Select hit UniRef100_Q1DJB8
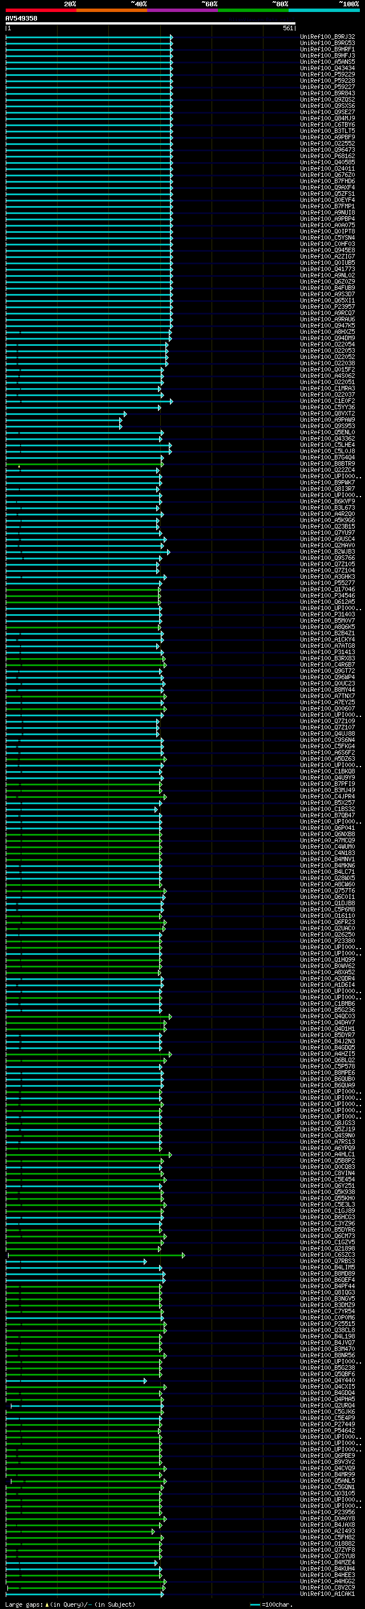The width and height of the screenshot is (365, 1609). point(327,903)
